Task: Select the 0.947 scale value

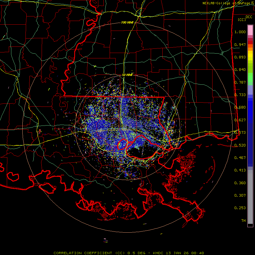Action: coord(240,44)
